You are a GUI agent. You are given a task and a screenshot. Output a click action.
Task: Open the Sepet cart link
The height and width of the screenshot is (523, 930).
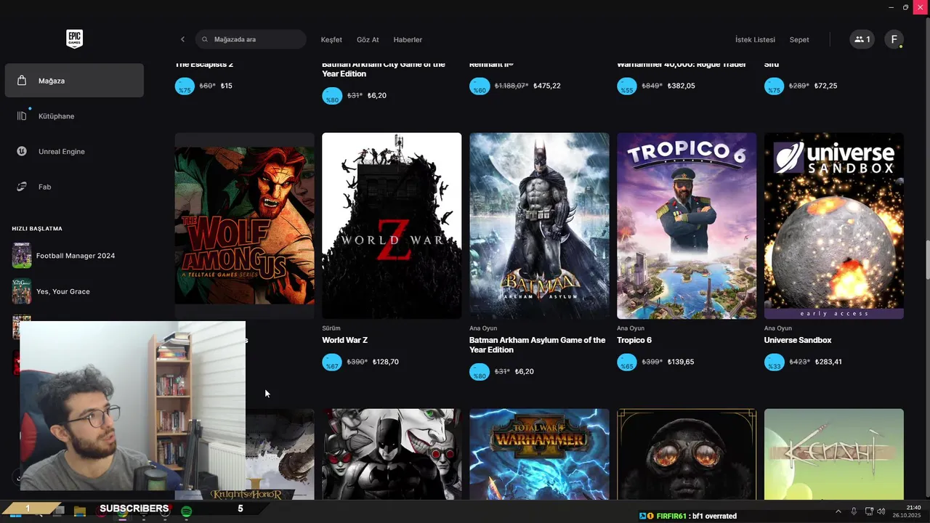coord(799,40)
